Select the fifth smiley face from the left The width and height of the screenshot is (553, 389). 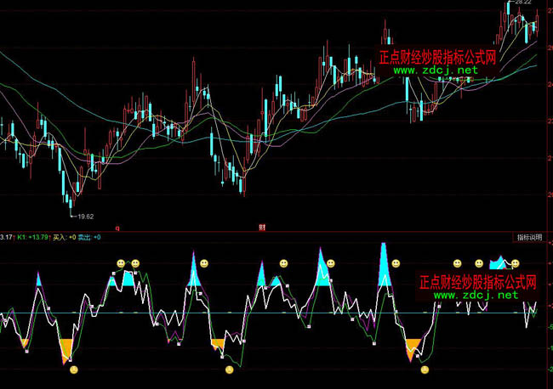331,264
